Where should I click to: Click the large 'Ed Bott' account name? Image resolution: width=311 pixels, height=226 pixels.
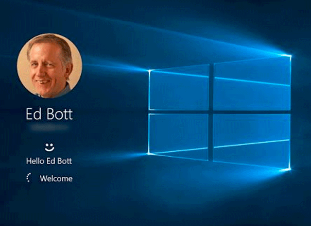(49, 114)
